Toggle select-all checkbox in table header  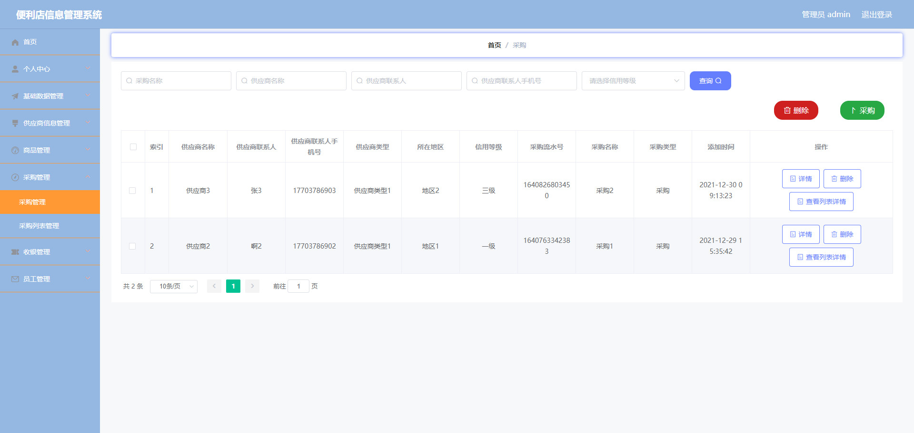click(x=133, y=147)
